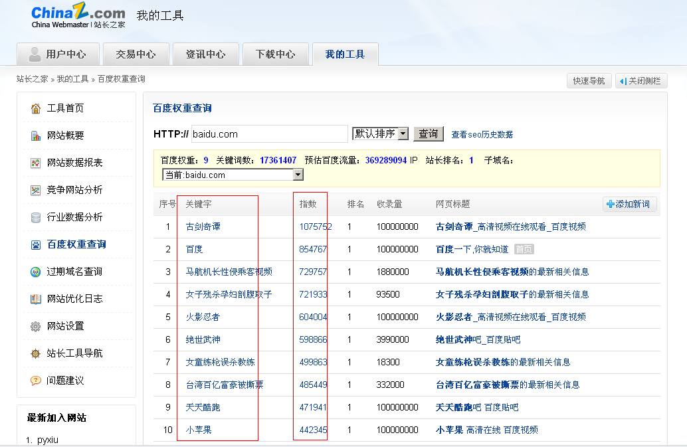Click the 网站设置 gear icon
The height and width of the screenshot is (447, 687).
[x=36, y=326]
